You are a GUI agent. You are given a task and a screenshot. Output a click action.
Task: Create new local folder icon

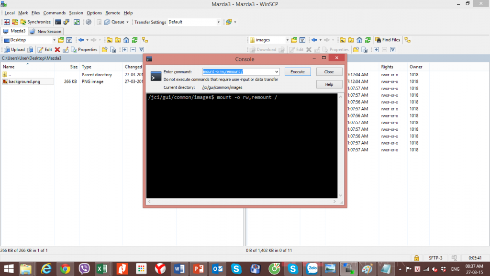click(x=105, y=49)
